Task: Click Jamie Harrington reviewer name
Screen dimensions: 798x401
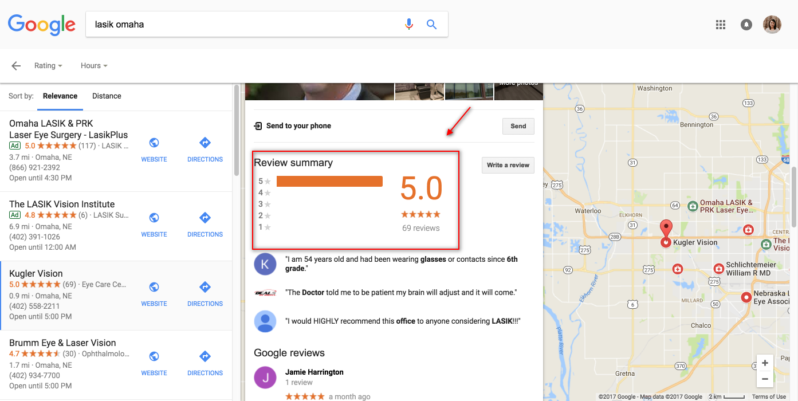Action: [315, 372]
